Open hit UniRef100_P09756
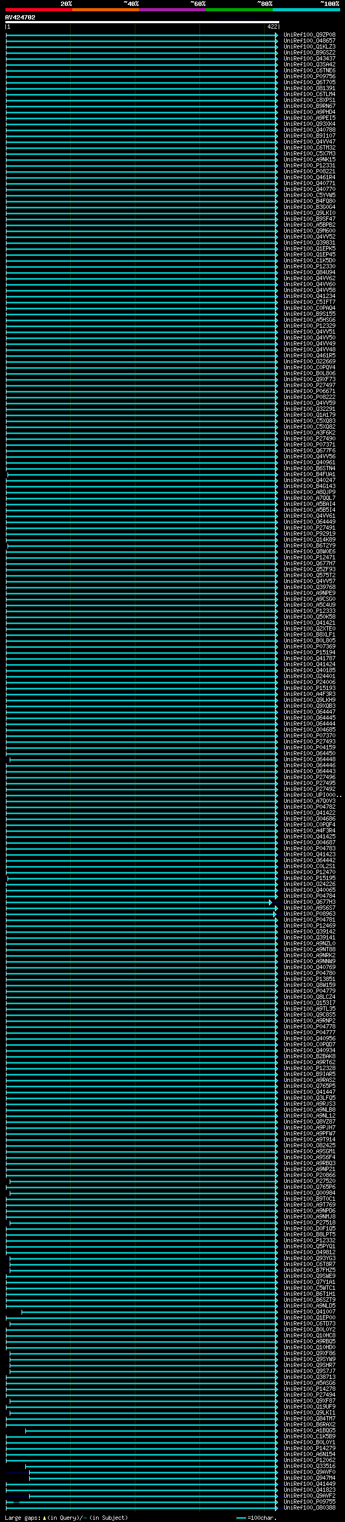The height and width of the screenshot is (1522, 345). click(x=309, y=76)
